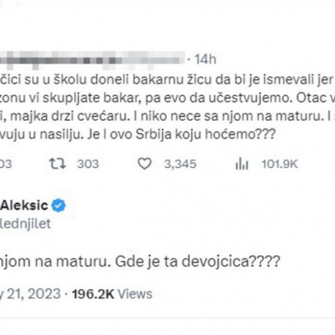Click the bold 196.2K number
335x335 pixels.
(x=93, y=294)
